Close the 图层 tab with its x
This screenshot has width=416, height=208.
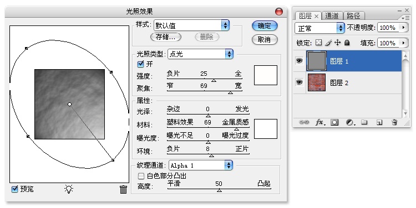(316, 16)
